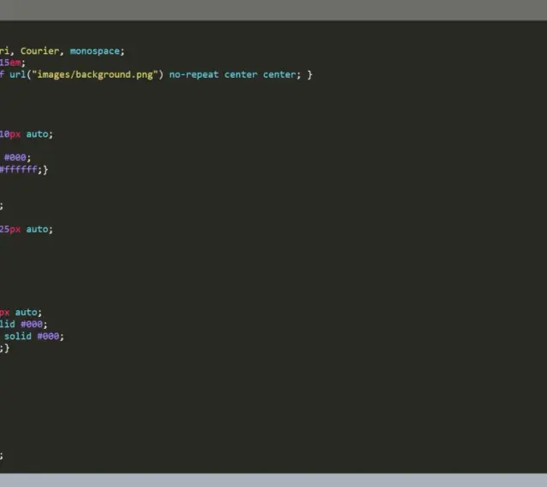547x487 pixels.
Task: Click the "monospace" keyword
Action: 95,51
